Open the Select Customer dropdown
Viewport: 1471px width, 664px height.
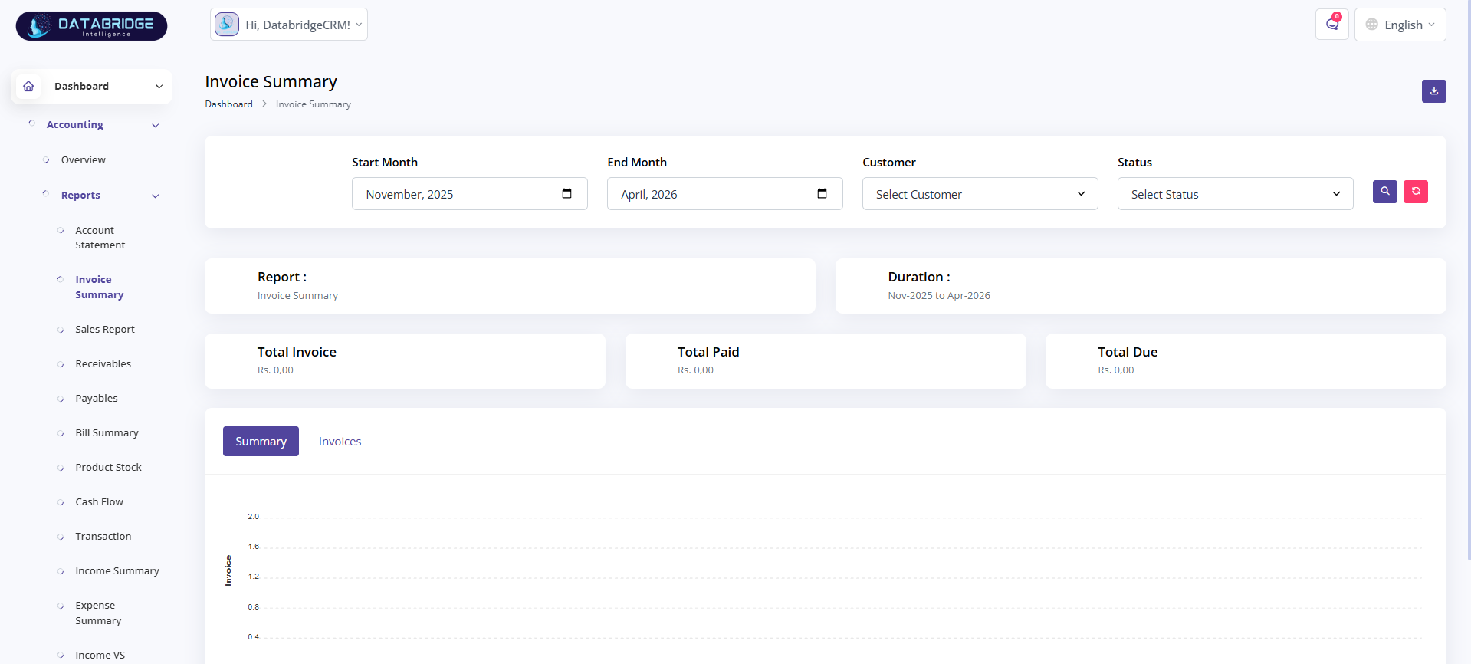coord(980,194)
